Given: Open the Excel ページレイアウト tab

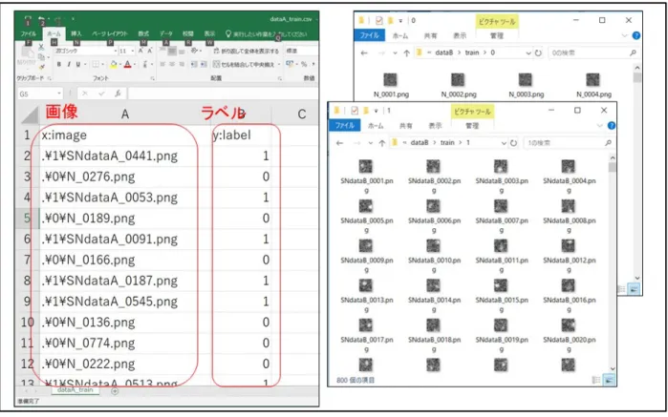Looking at the screenshot, I should tap(110, 33).
